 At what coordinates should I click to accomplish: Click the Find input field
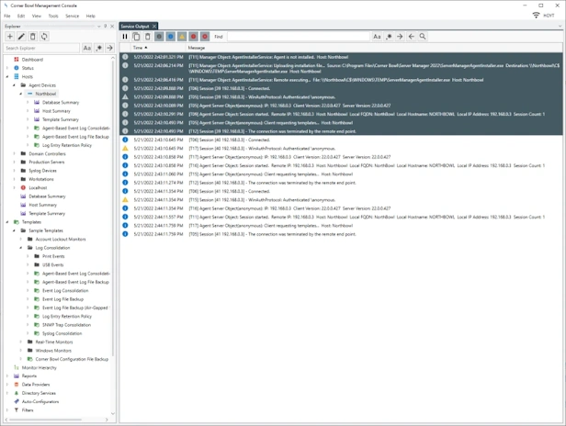(299, 37)
